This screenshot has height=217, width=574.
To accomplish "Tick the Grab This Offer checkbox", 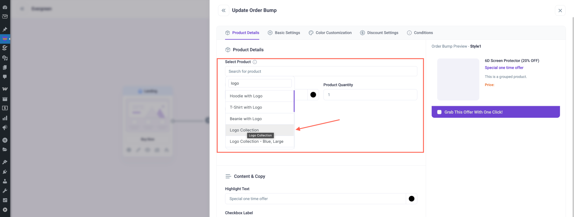I will 439,112.
